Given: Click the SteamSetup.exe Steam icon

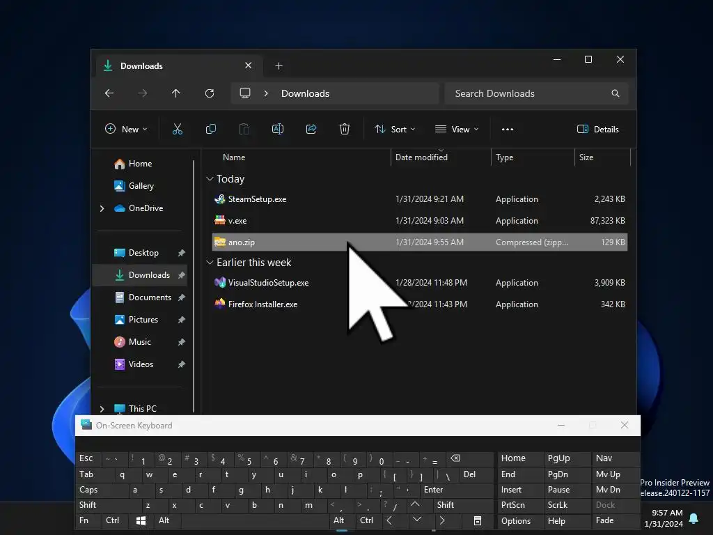Looking at the screenshot, I should (x=219, y=199).
